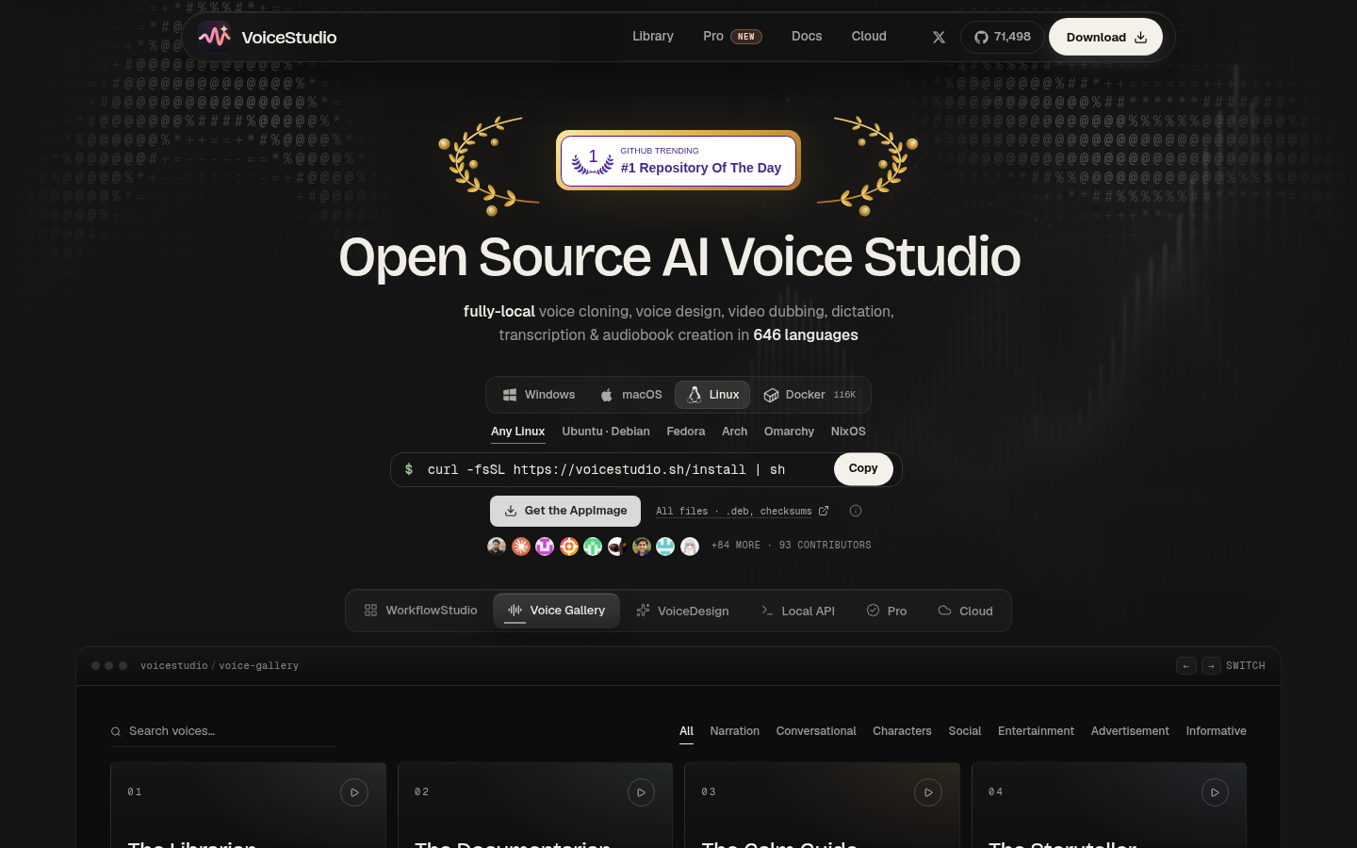1357x848 pixels.
Task: Click the right arrow switch icon
Action: point(1211,666)
